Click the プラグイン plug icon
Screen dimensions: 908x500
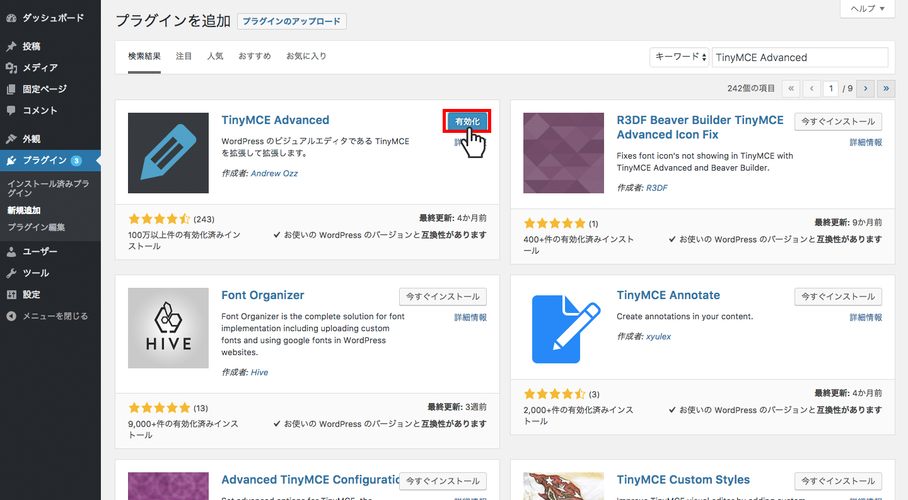coord(11,161)
